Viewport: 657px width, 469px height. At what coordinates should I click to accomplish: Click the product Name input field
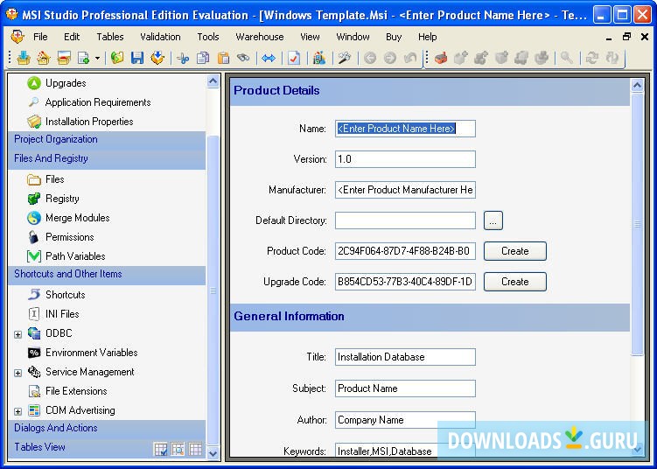tap(405, 129)
